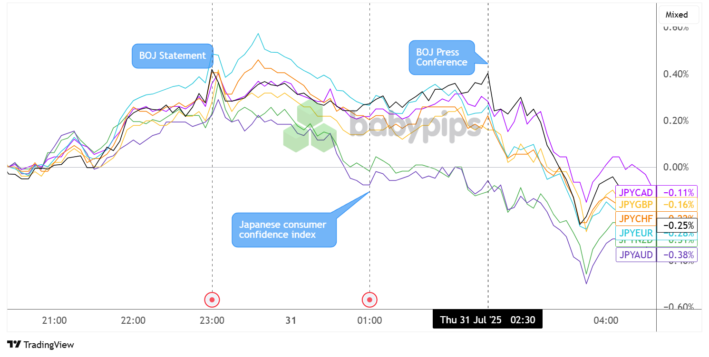The image size is (709, 357).
Task: Open the Mixed scale mode selector
Action: point(679,15)
